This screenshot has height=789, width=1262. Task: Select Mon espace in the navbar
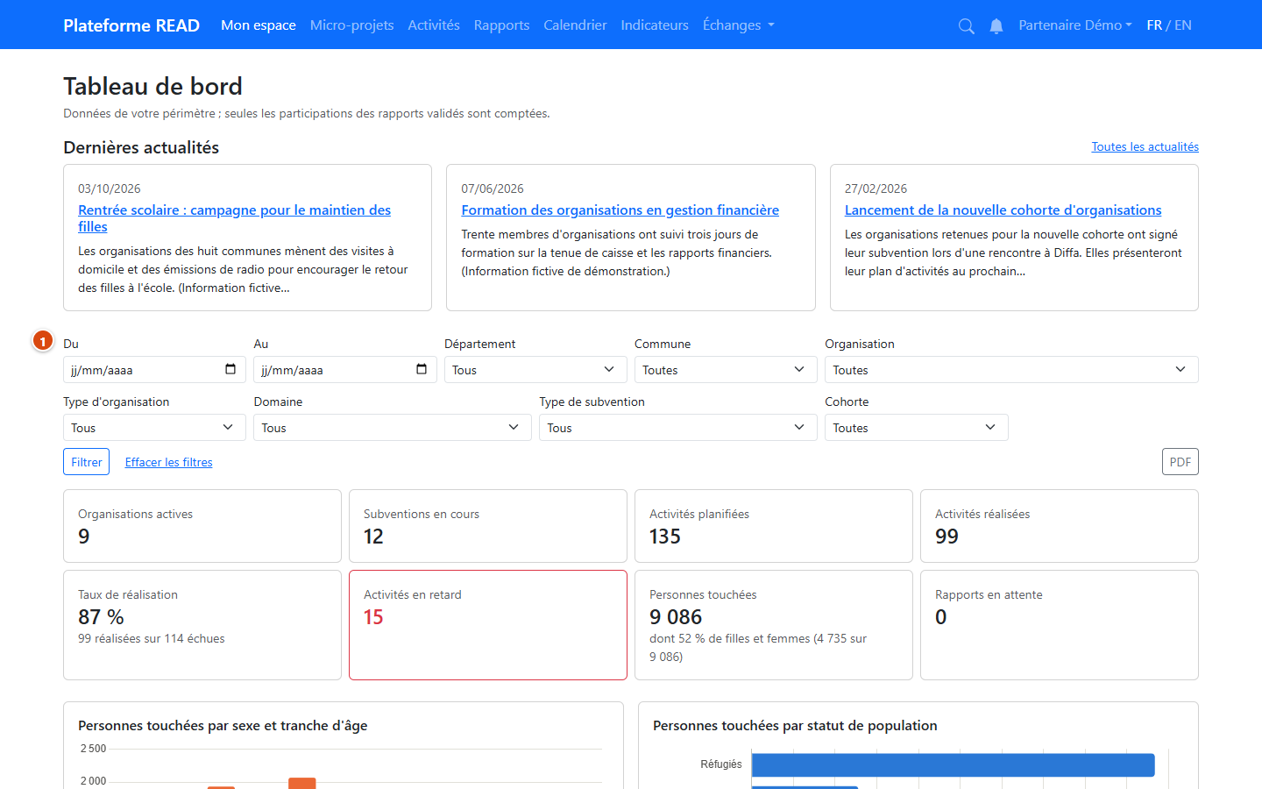[259, 25]
